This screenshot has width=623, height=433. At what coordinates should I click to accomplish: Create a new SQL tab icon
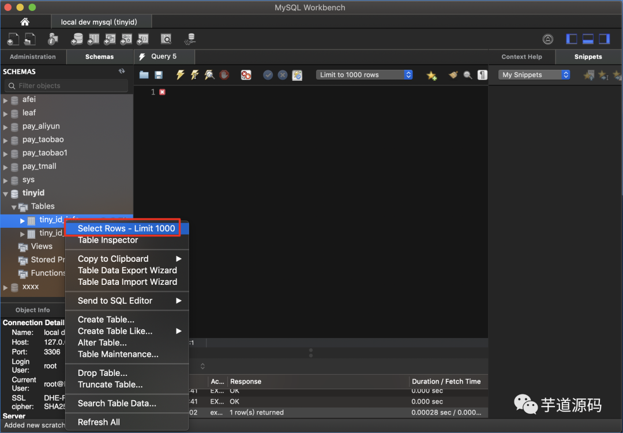[x=13, y=39]
